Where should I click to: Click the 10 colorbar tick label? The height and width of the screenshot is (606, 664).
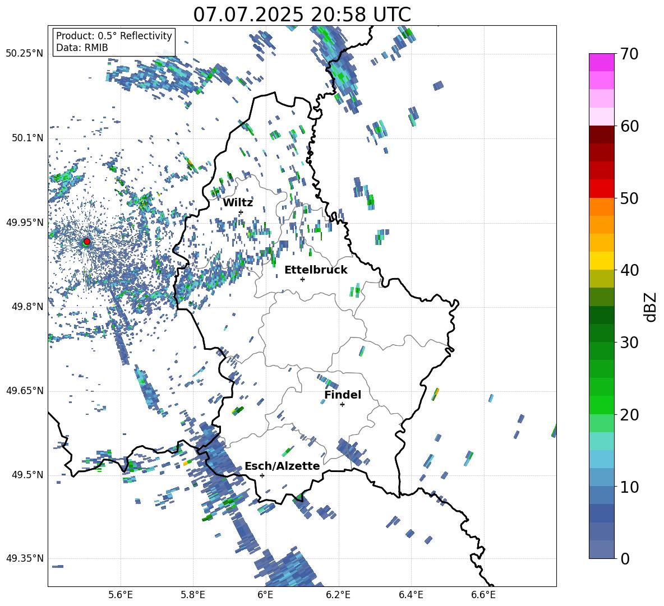(x=630, y=487)
